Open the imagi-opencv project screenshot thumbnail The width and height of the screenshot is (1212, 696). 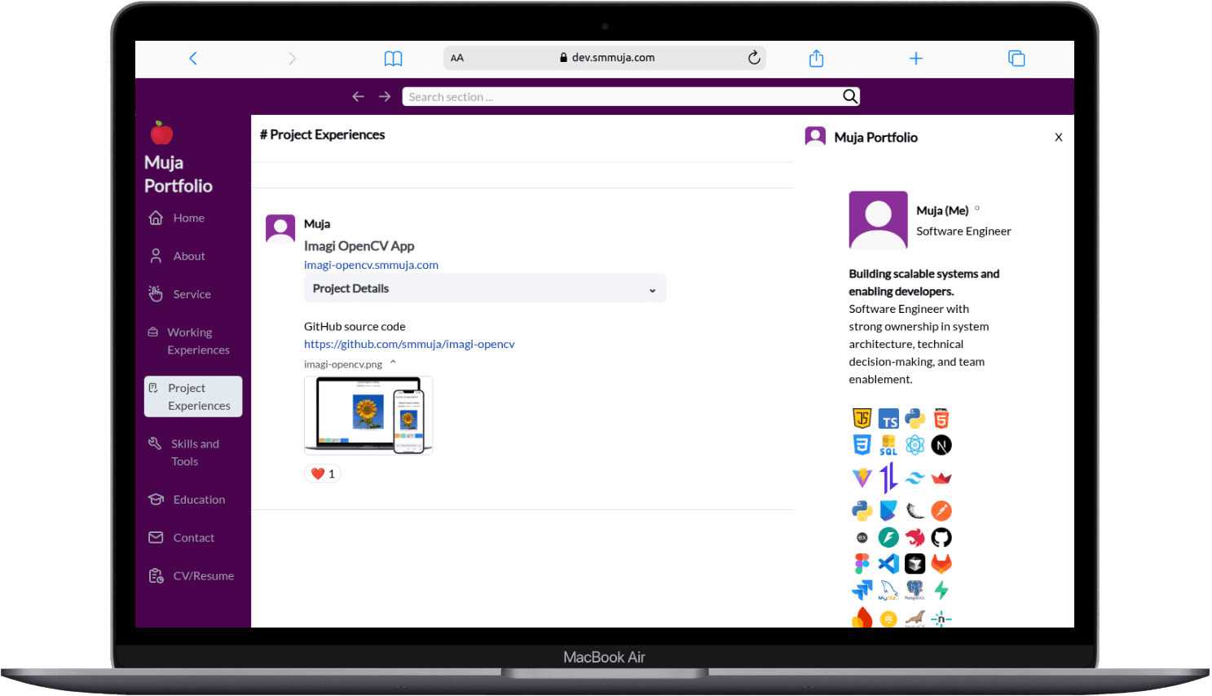(x=368, y=415)
